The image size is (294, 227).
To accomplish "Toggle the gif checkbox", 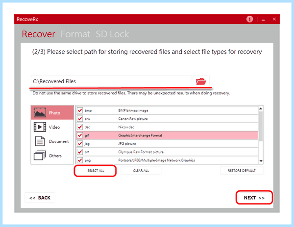I will [x=80, y=135].
